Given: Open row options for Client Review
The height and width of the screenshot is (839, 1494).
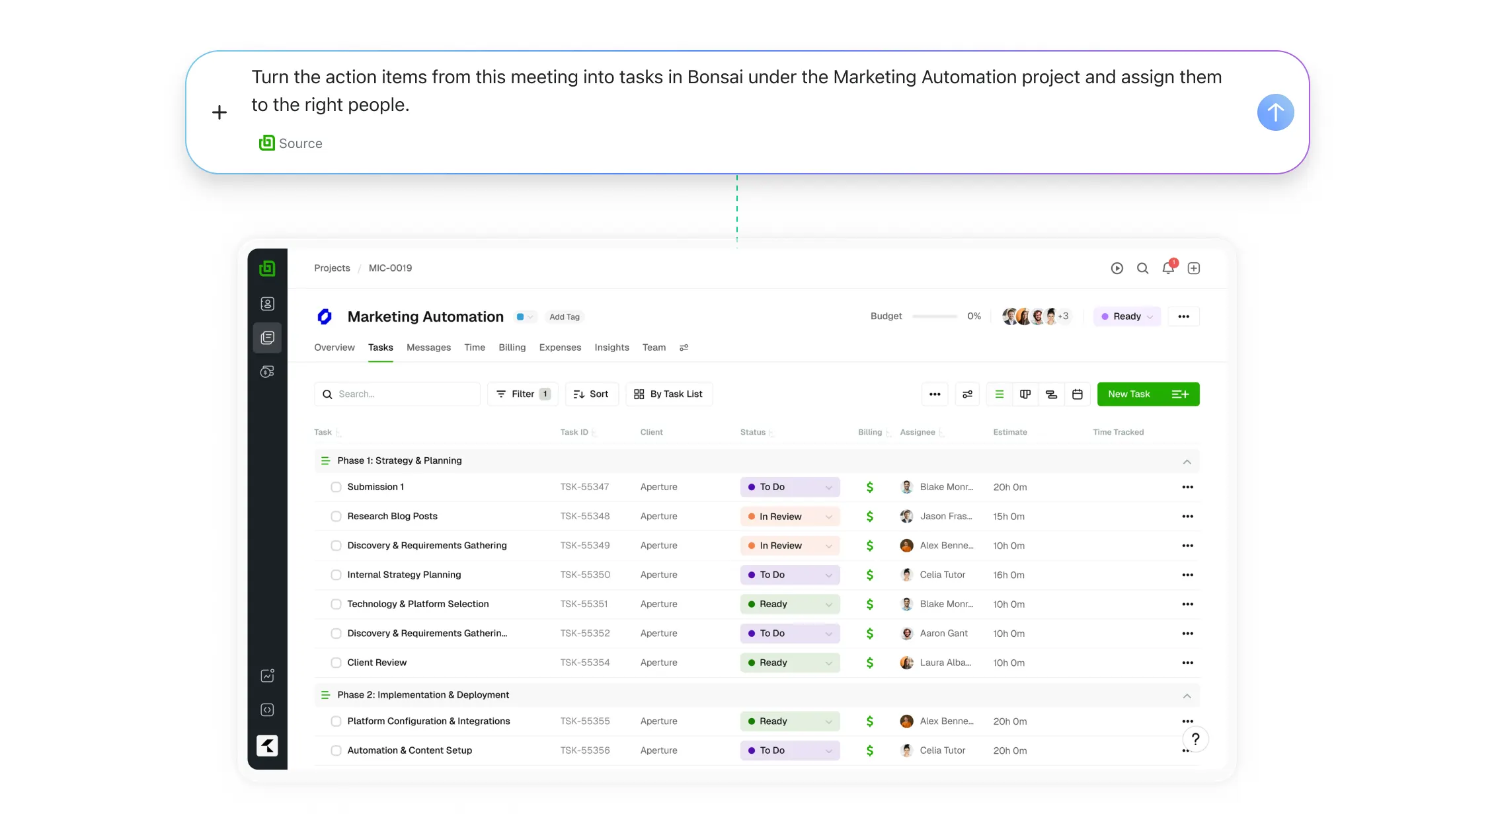Looking at the screenshot, I should (1187, 663).
